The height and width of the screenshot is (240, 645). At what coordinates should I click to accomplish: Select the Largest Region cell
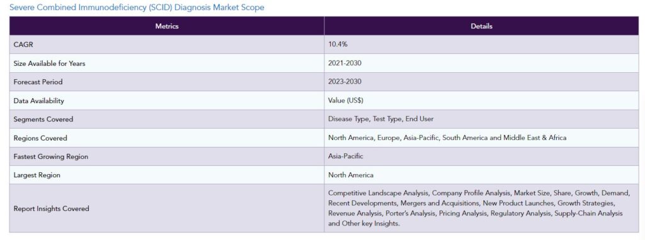(166, 175)
